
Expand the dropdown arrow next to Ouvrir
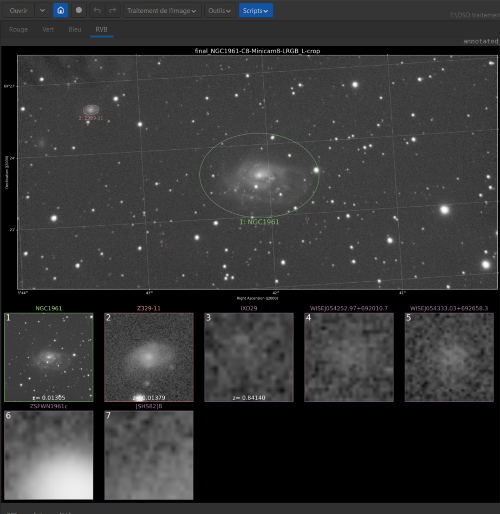coord(43,10)
